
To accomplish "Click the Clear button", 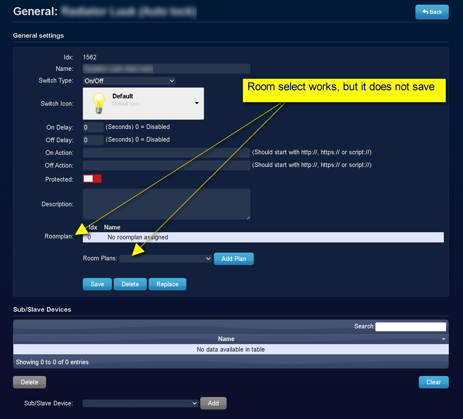I will (x=433, y=382).
